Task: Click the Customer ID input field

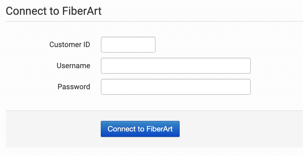Action: [x=128, y=45]
